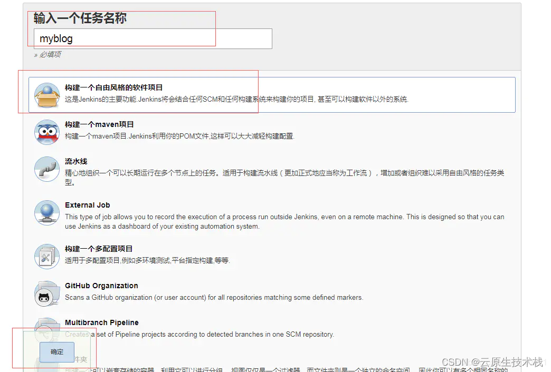Choose 构建一个自由风格的软件项目 title

(114, 88)
